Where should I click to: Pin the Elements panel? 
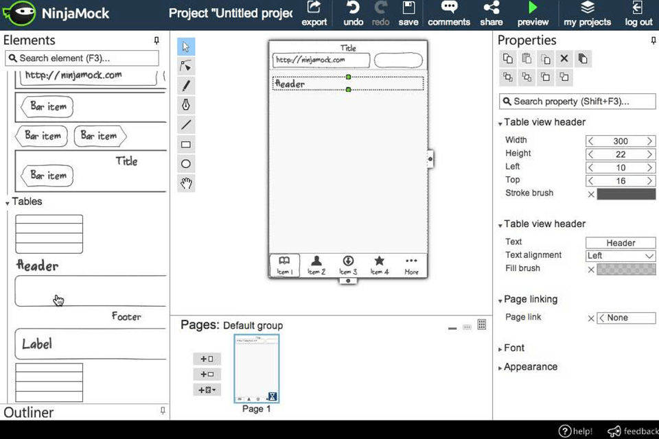157,40
